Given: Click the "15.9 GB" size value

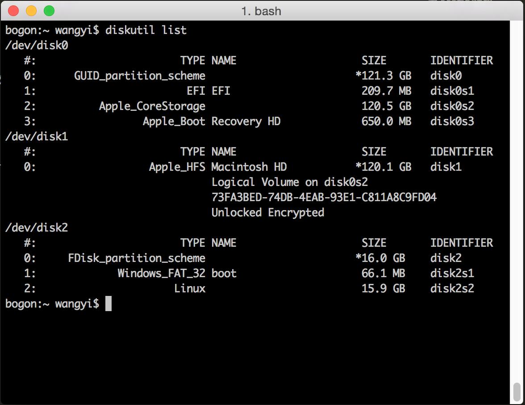Looking at the screenshot, I should 383,288.
